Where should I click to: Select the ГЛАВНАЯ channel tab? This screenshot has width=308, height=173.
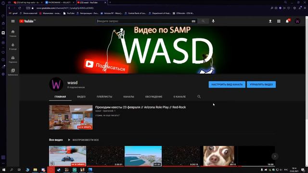click(x=60, y=97)
